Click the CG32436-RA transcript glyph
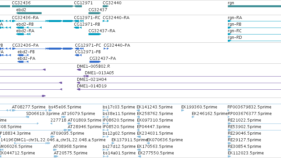This screenshot has width=281, height=158. (43, 21)
